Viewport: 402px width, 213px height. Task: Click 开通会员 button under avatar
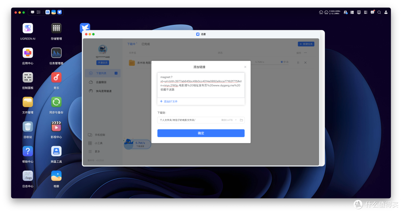click(103, 63)
